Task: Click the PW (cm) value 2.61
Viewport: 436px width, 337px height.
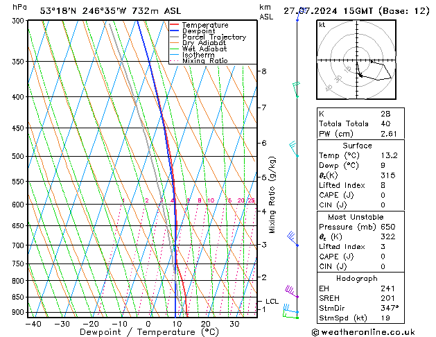Action: coord(389,134)
